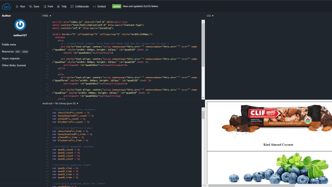
Task: Tidy up the code
Action: coord(61,7)
